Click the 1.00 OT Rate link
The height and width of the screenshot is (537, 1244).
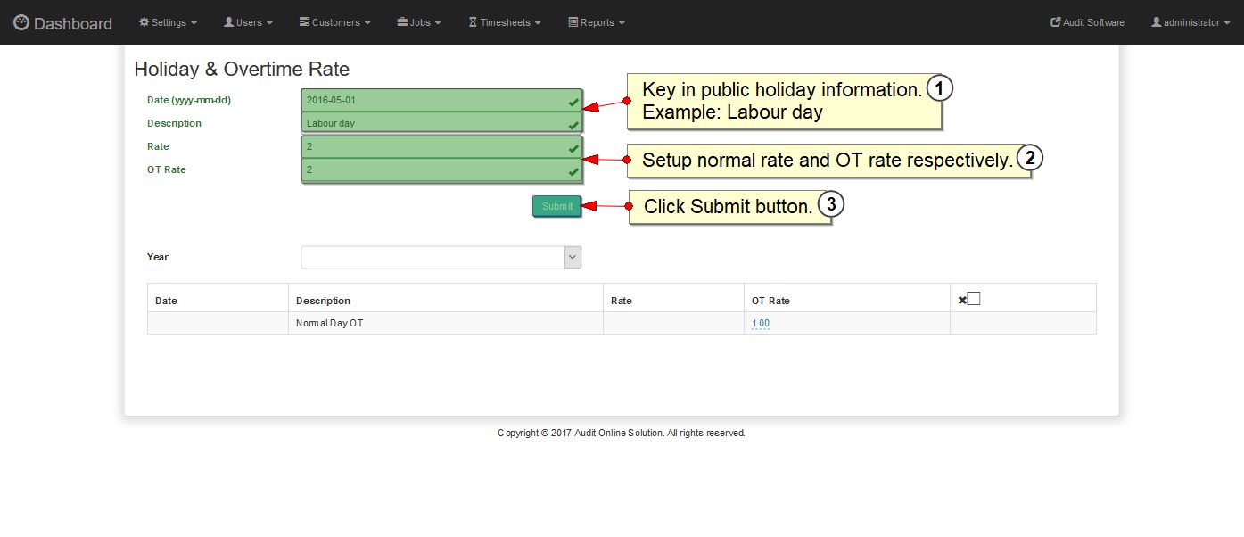click(761, 324)
